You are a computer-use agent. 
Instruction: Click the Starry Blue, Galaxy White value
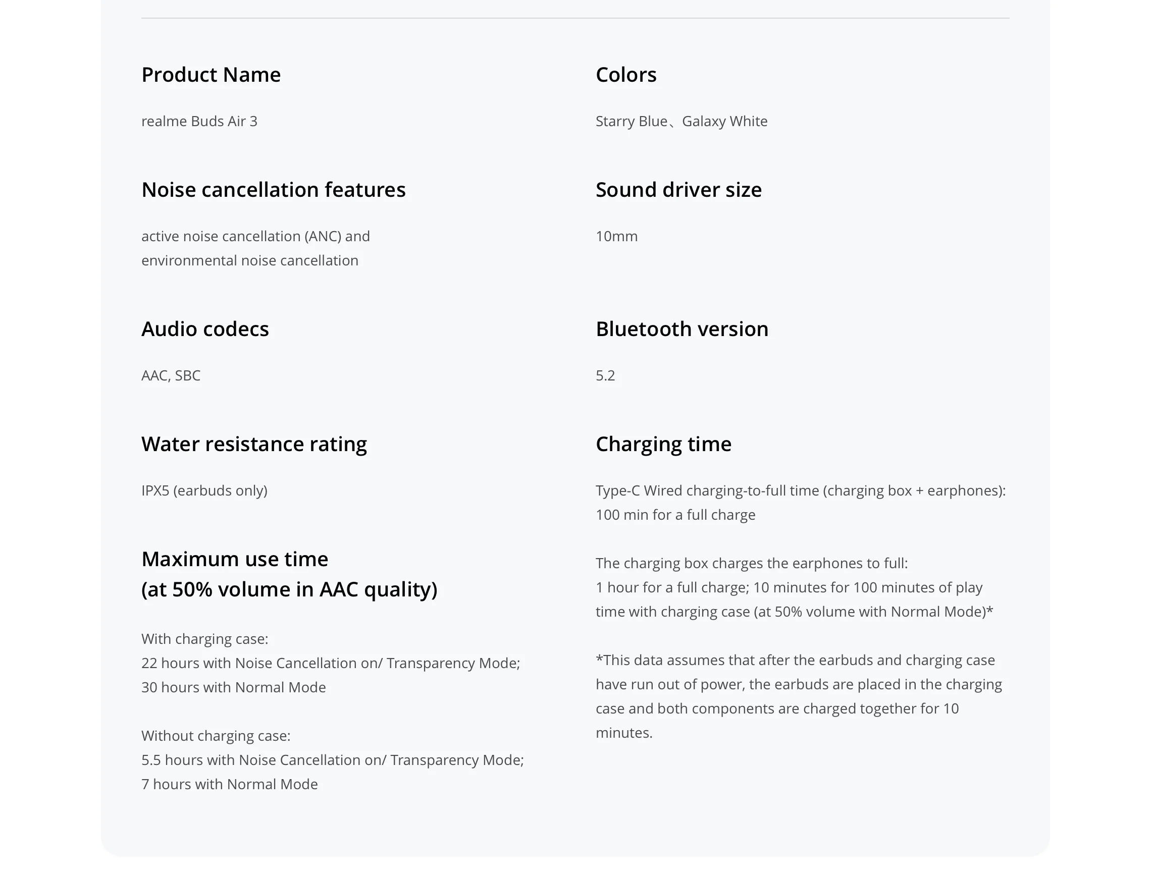[x=681, y=121]
